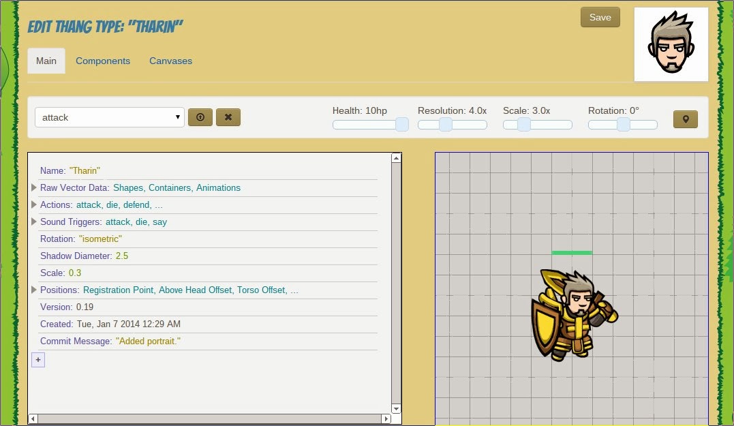Screen dimensions: 734x426
Task: Click the "Rotation: 0°" label
Action: point(613,110)
